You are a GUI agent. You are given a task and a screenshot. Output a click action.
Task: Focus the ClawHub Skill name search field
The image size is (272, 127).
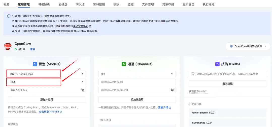click(227, 74)
